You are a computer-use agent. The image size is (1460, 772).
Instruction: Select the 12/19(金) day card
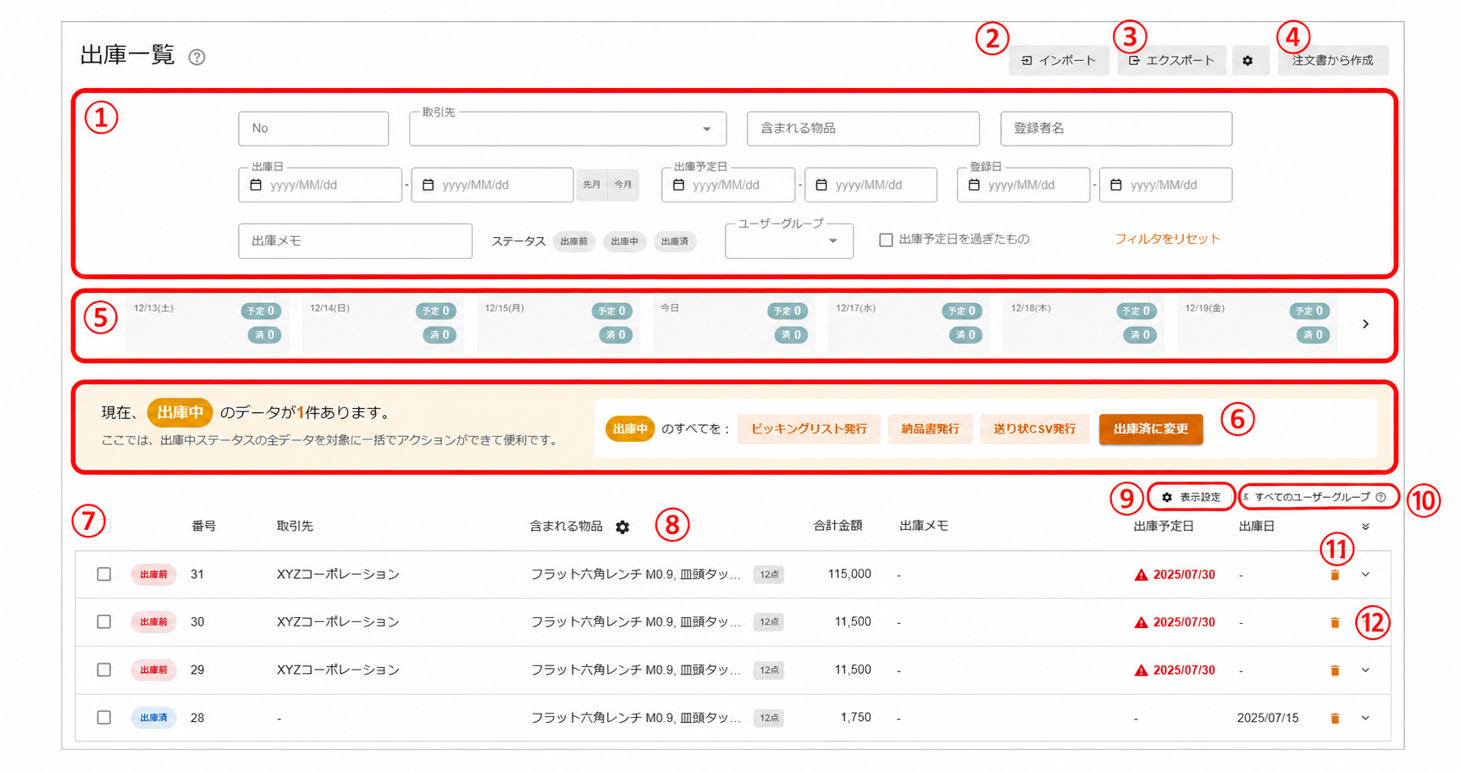[x=1258, y=323]
